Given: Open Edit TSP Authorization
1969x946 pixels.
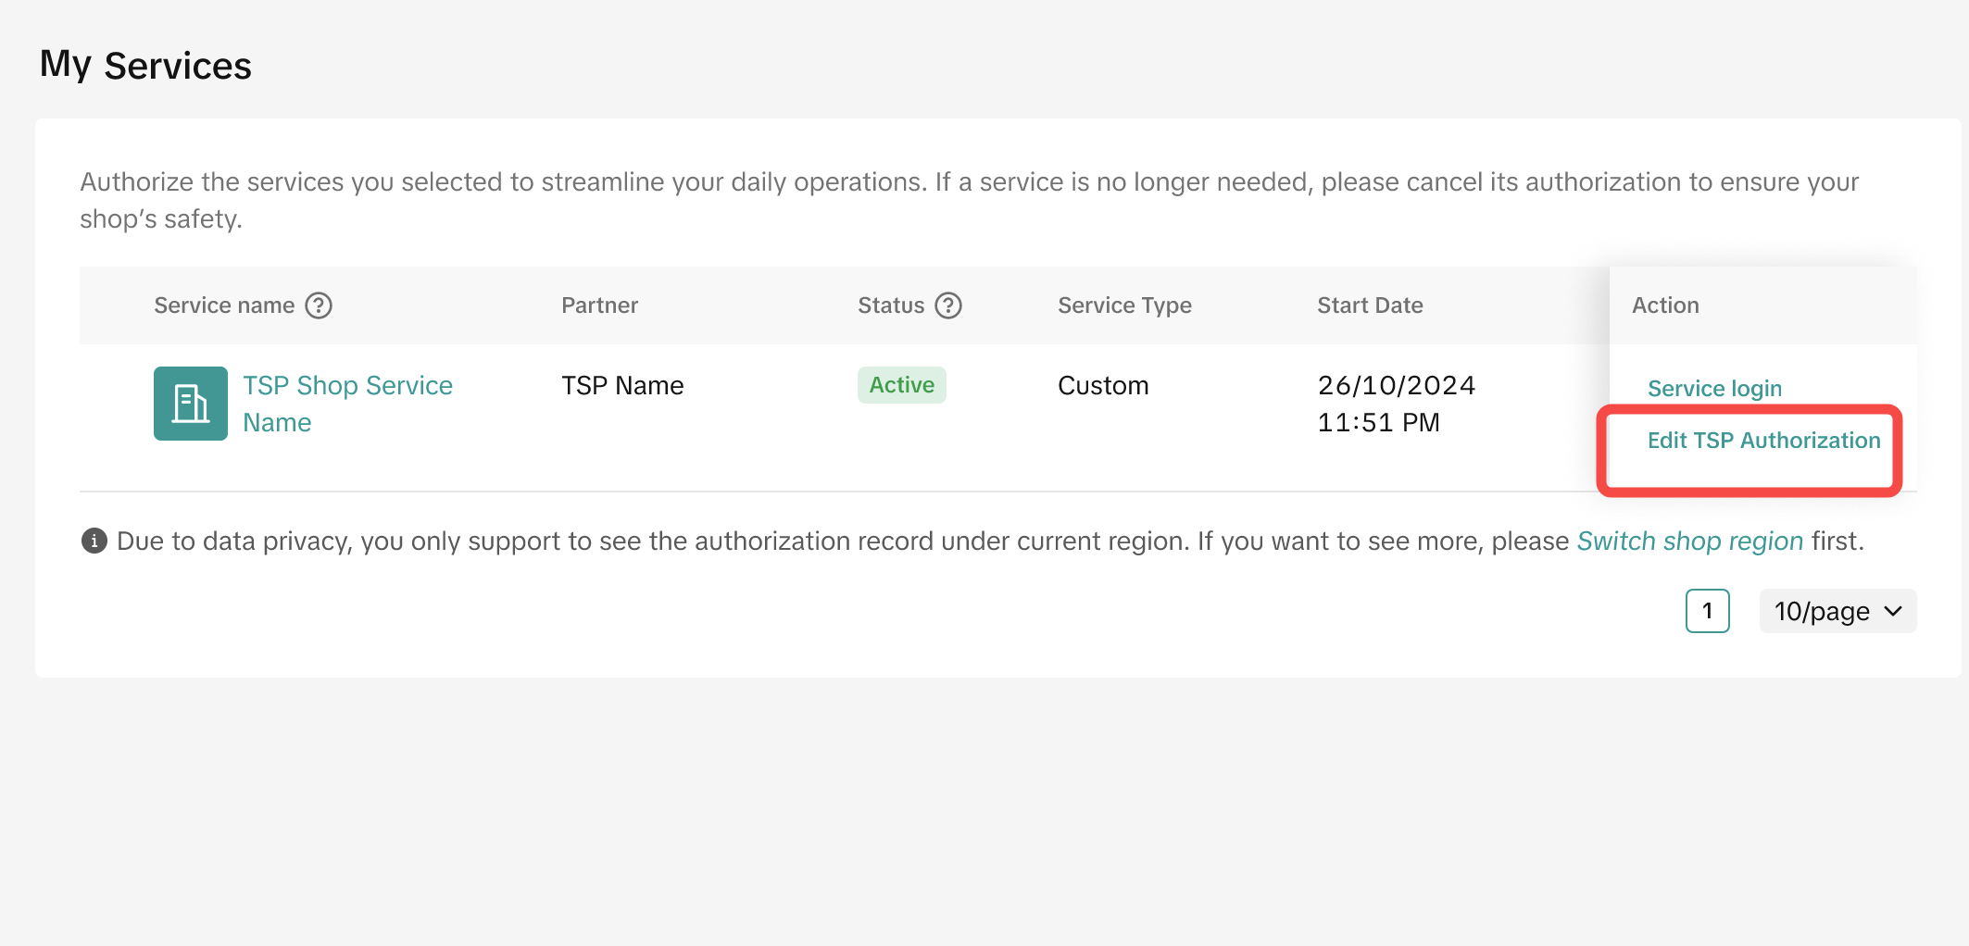Looking at the screenshot, I should tap(1763, 441).
